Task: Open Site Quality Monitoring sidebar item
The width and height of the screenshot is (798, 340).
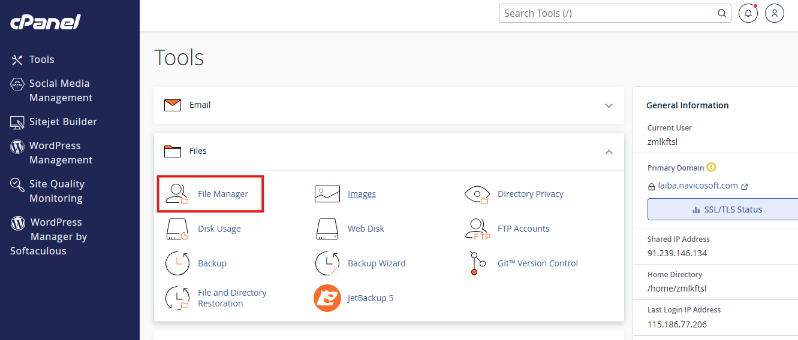Action: (x=56, y=191)
